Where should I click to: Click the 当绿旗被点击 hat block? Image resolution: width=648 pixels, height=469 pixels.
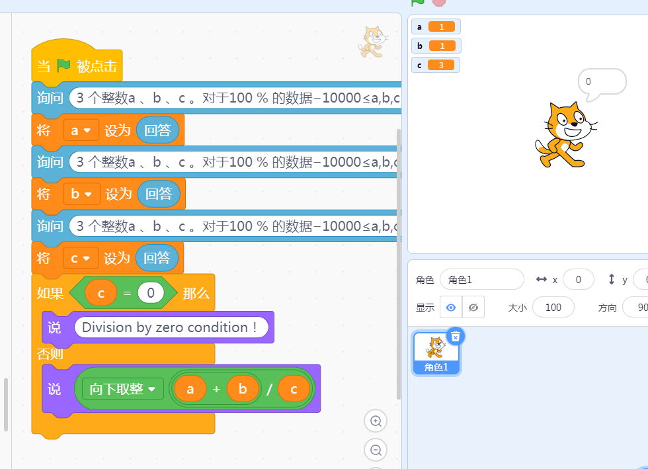(x=77, y=62)
